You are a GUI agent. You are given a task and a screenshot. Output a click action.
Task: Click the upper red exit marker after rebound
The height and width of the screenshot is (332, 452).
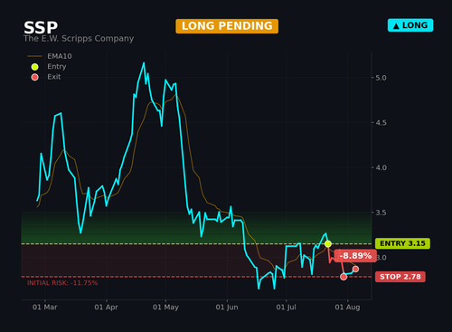(355, 269)
